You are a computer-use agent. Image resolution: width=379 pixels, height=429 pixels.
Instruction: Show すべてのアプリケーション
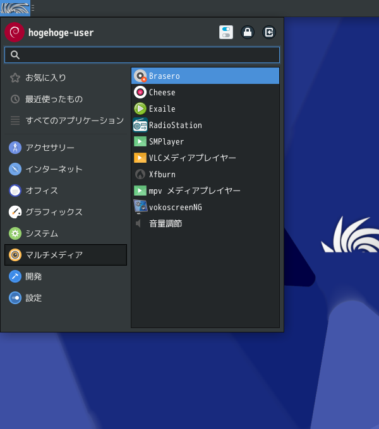point(66,120)
